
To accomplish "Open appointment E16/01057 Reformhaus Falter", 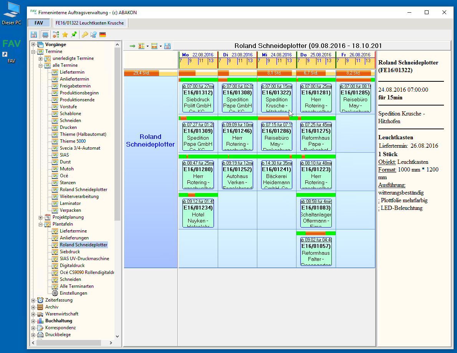I will coord(316,251).
